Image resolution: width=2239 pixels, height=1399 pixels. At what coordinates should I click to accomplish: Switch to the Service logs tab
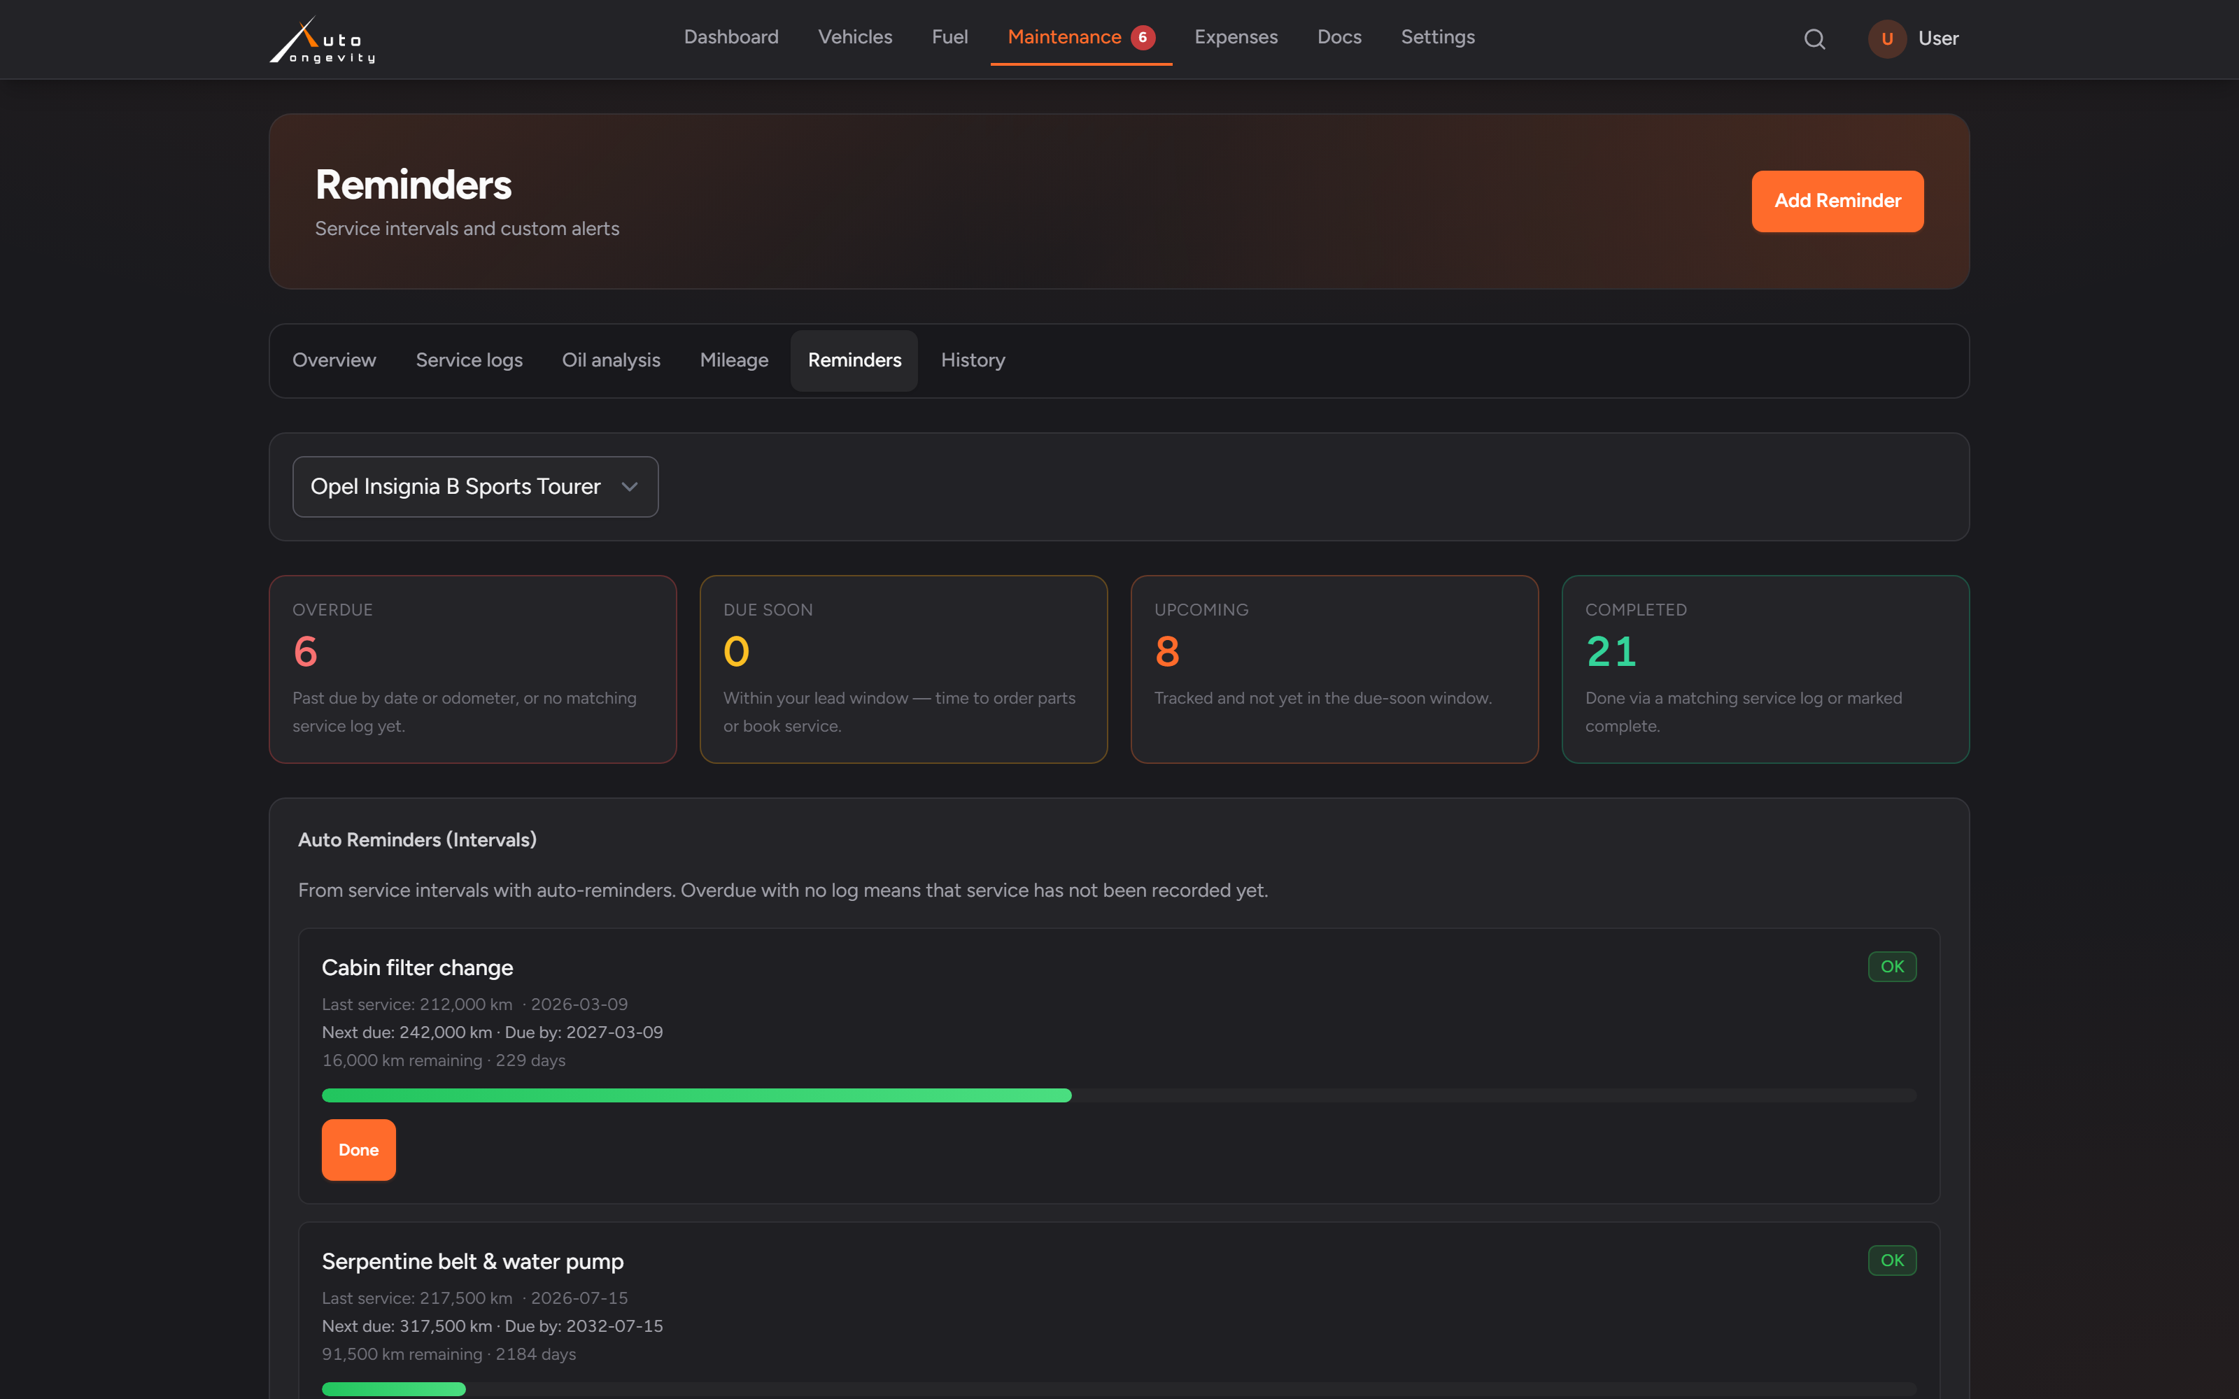coord(469,360)
